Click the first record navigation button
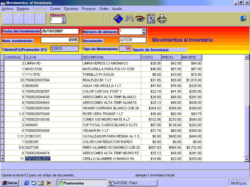 click(x=7, y=19)
